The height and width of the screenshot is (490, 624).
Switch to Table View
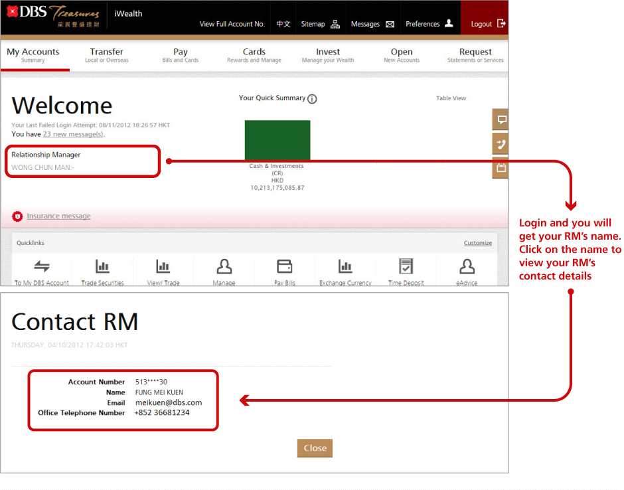tap(451, 98)
